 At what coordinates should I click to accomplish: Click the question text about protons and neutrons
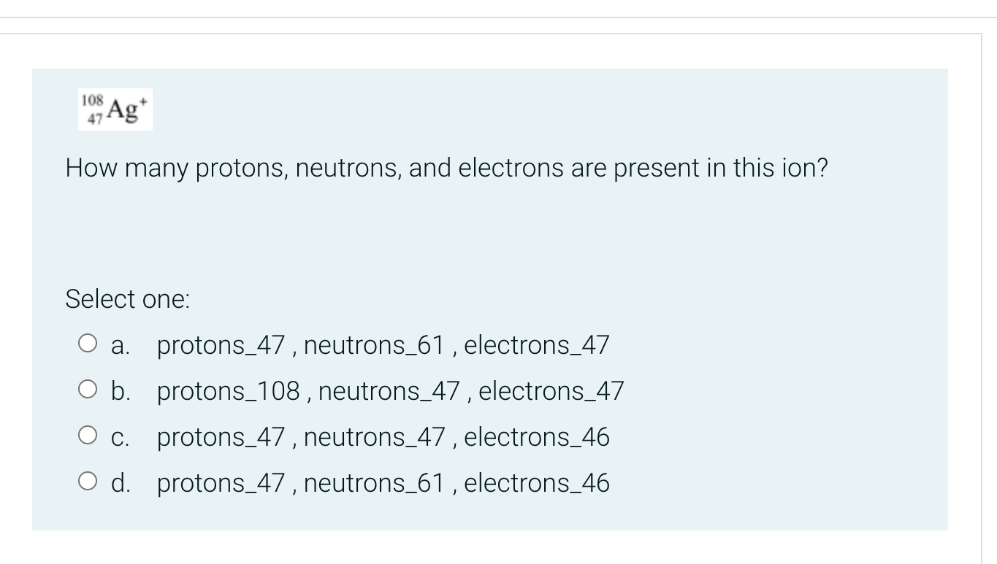(446, 168)
